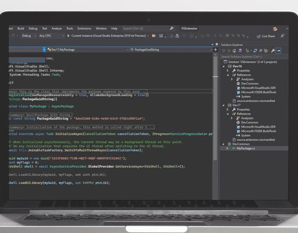Collapse the Dev17 project node

224,105
